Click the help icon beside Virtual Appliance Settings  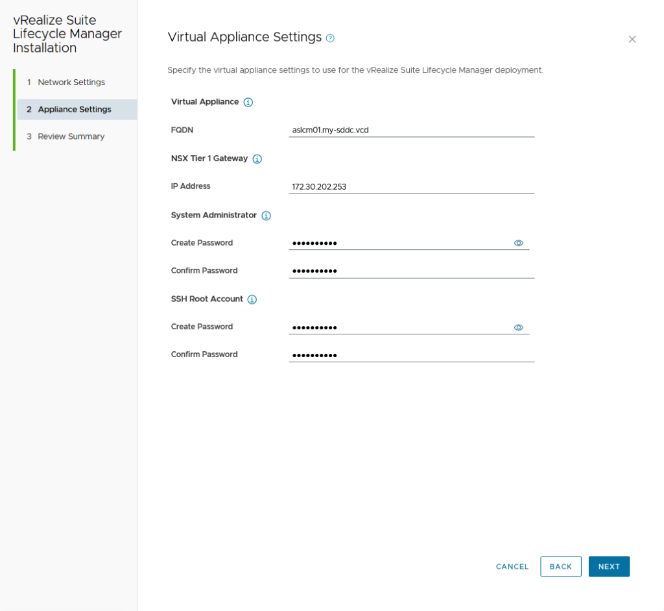click(x=330, y=38)
